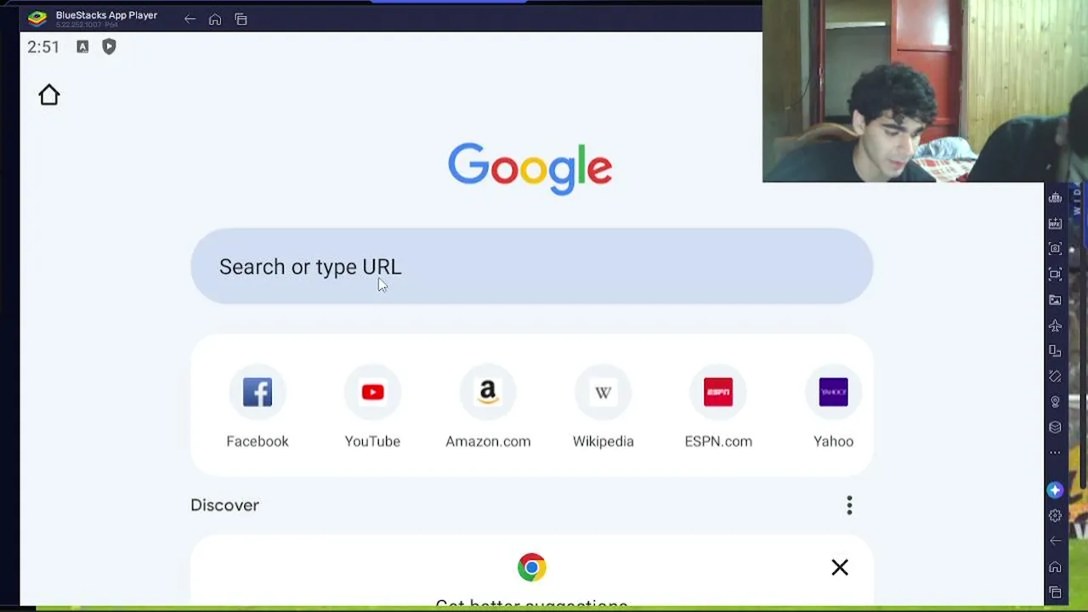
Task: Click the keyboard language status icon
Action: pos(82,47)
